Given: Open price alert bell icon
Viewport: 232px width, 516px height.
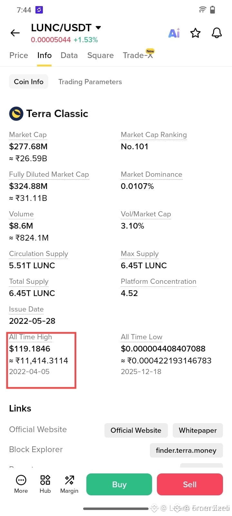Looking at the screenshot, I should (x=217, y=33).
